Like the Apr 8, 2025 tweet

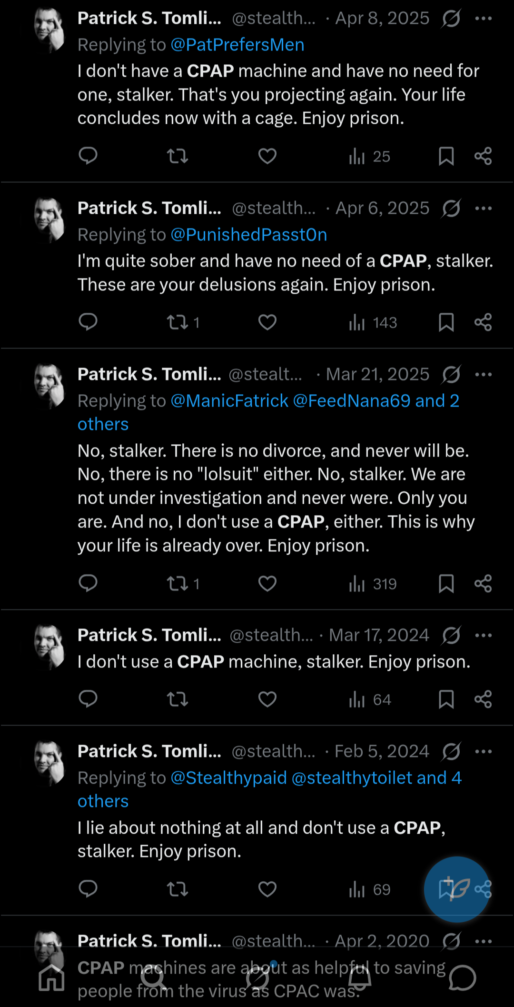[267, 156]
